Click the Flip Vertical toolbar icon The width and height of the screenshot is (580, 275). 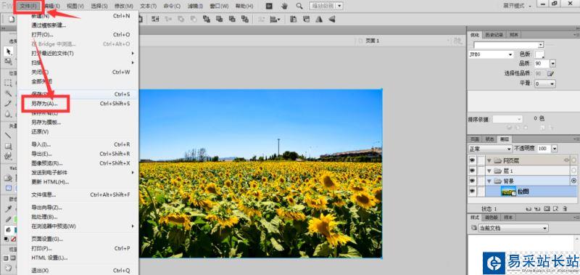tap(331, 20)
